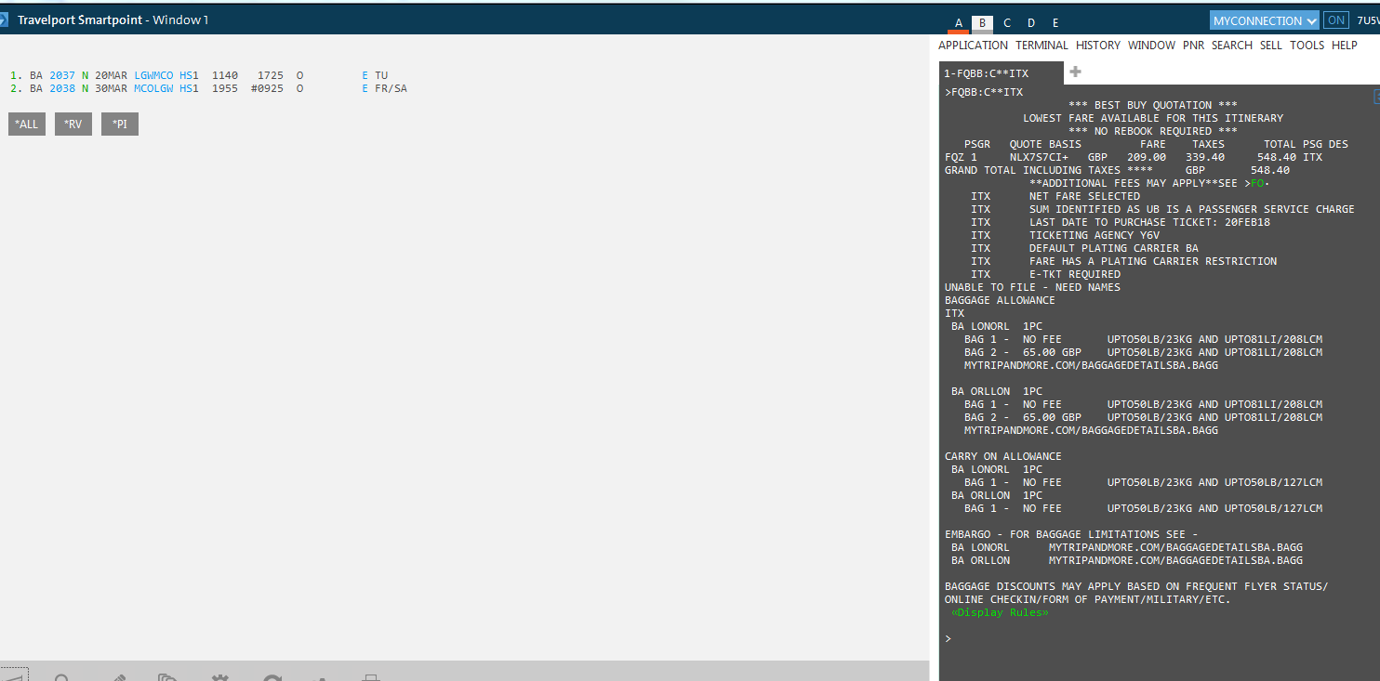
Task: Click the MCOLGW city pair link
Action: pos(153,88)
